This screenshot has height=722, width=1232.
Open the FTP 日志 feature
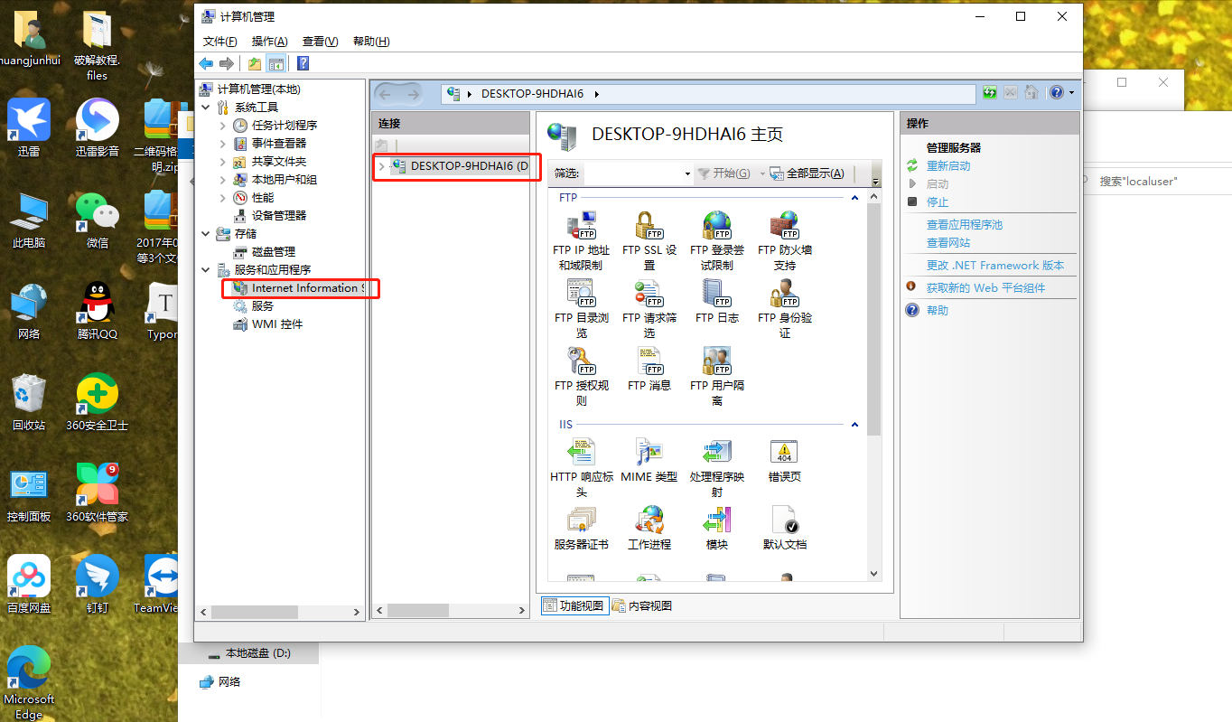coord(717,301)
